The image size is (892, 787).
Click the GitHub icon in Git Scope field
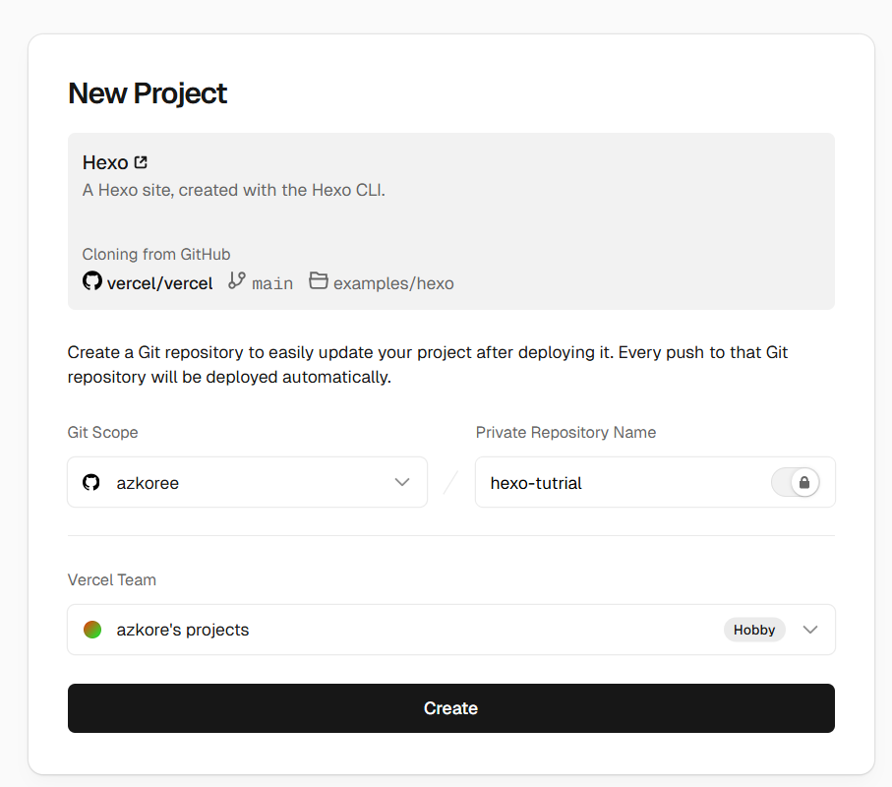pos(91,482)
